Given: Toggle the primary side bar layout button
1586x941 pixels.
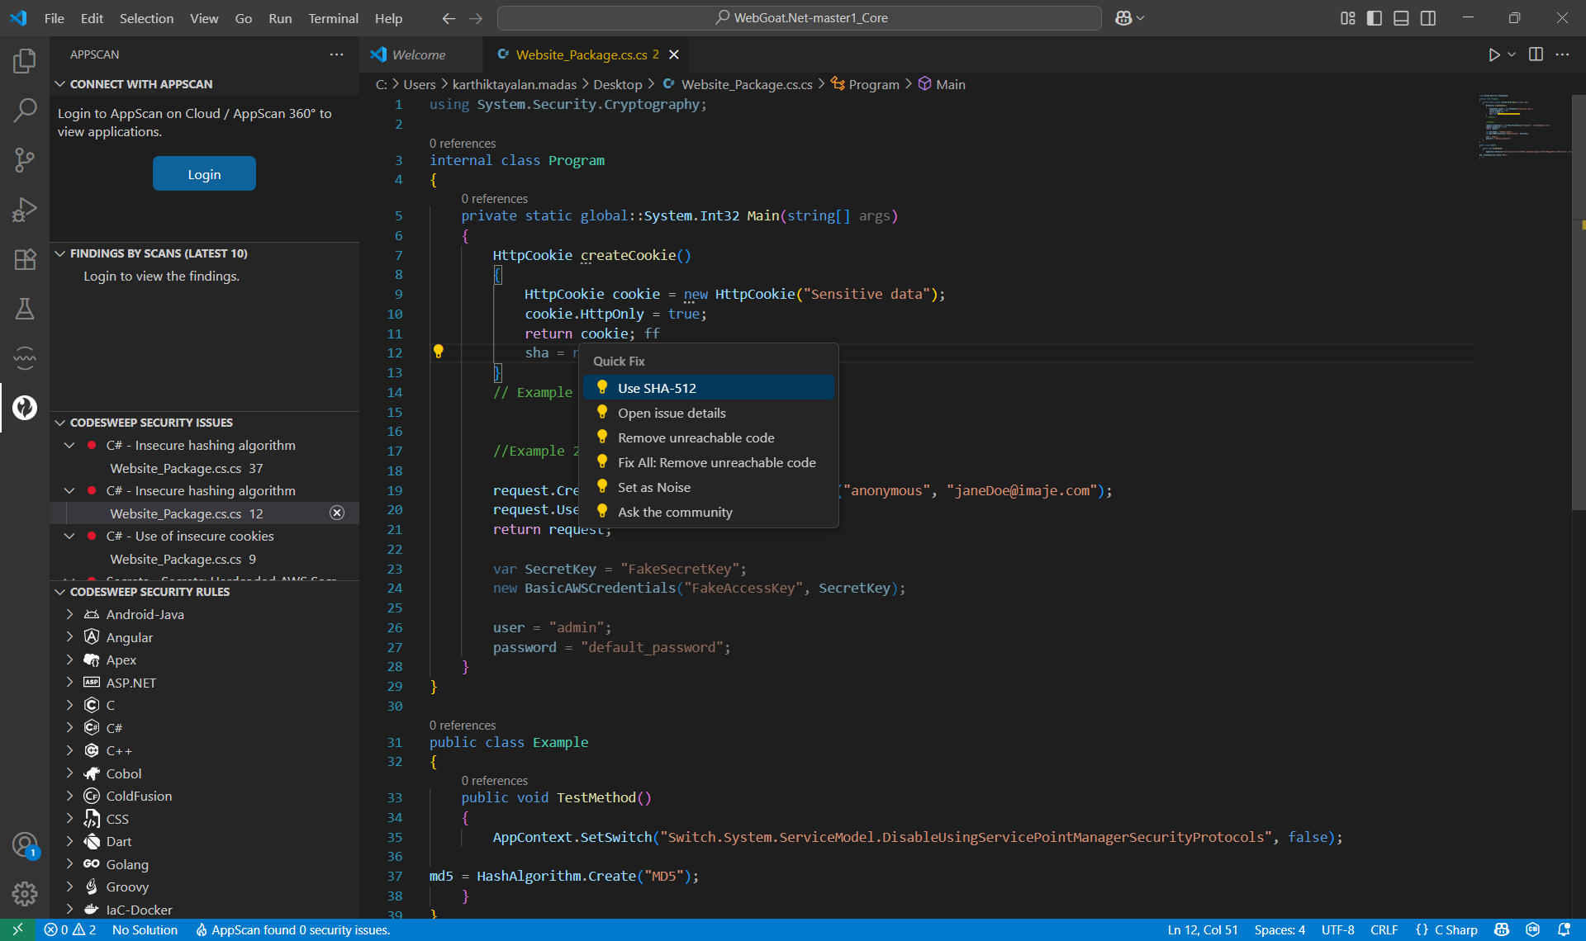Looking at the screenshot, I should coord(1374,18).
